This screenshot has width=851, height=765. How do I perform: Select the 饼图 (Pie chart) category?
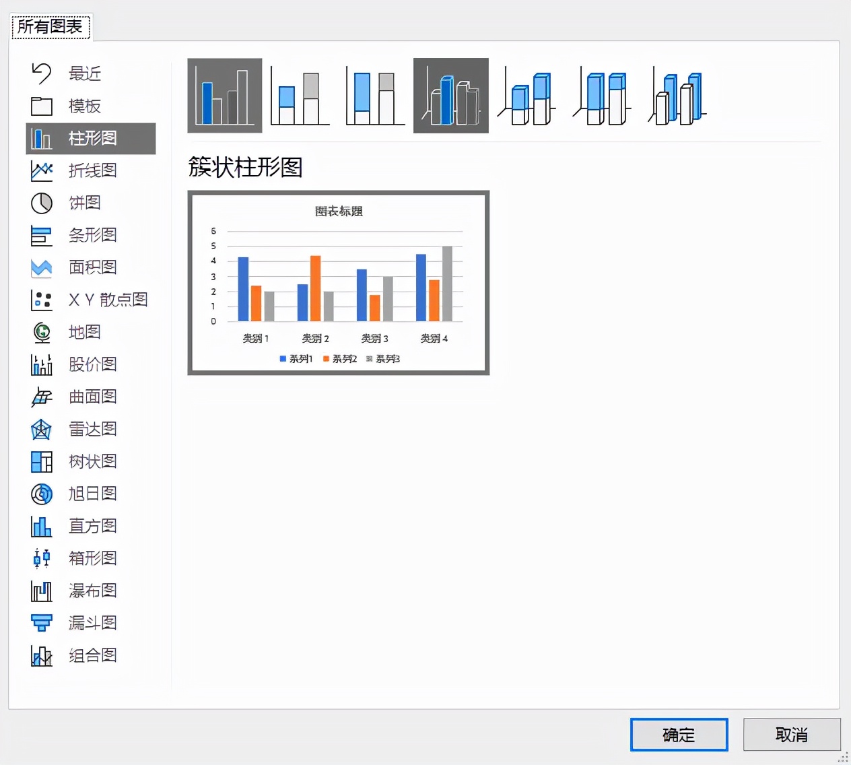point(85,203)
